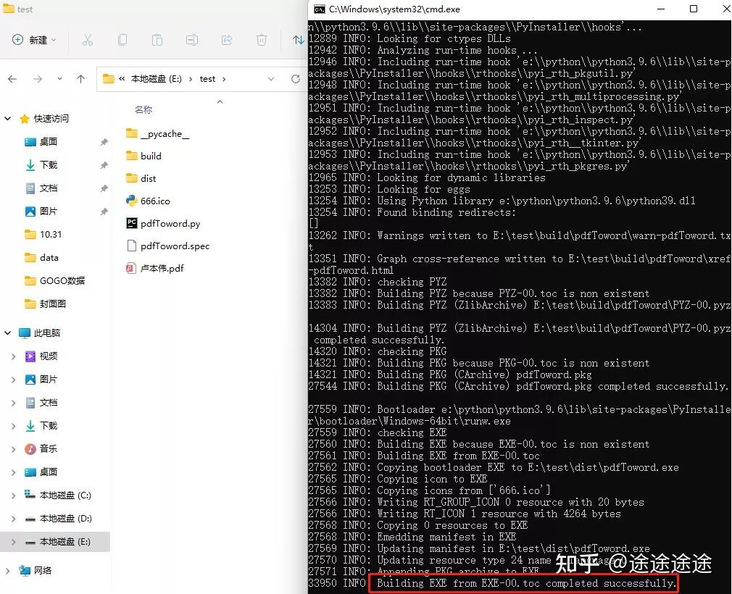Click the Copy icon in the toolbar

[x=122, y=40]
